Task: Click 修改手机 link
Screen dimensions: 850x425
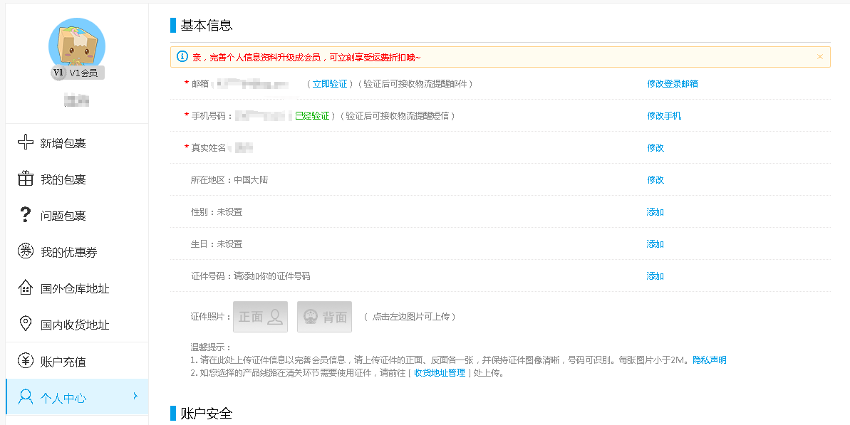Action: (663, 116)
